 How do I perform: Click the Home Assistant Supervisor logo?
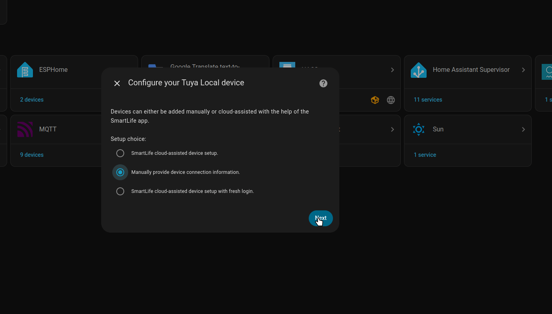419,70
